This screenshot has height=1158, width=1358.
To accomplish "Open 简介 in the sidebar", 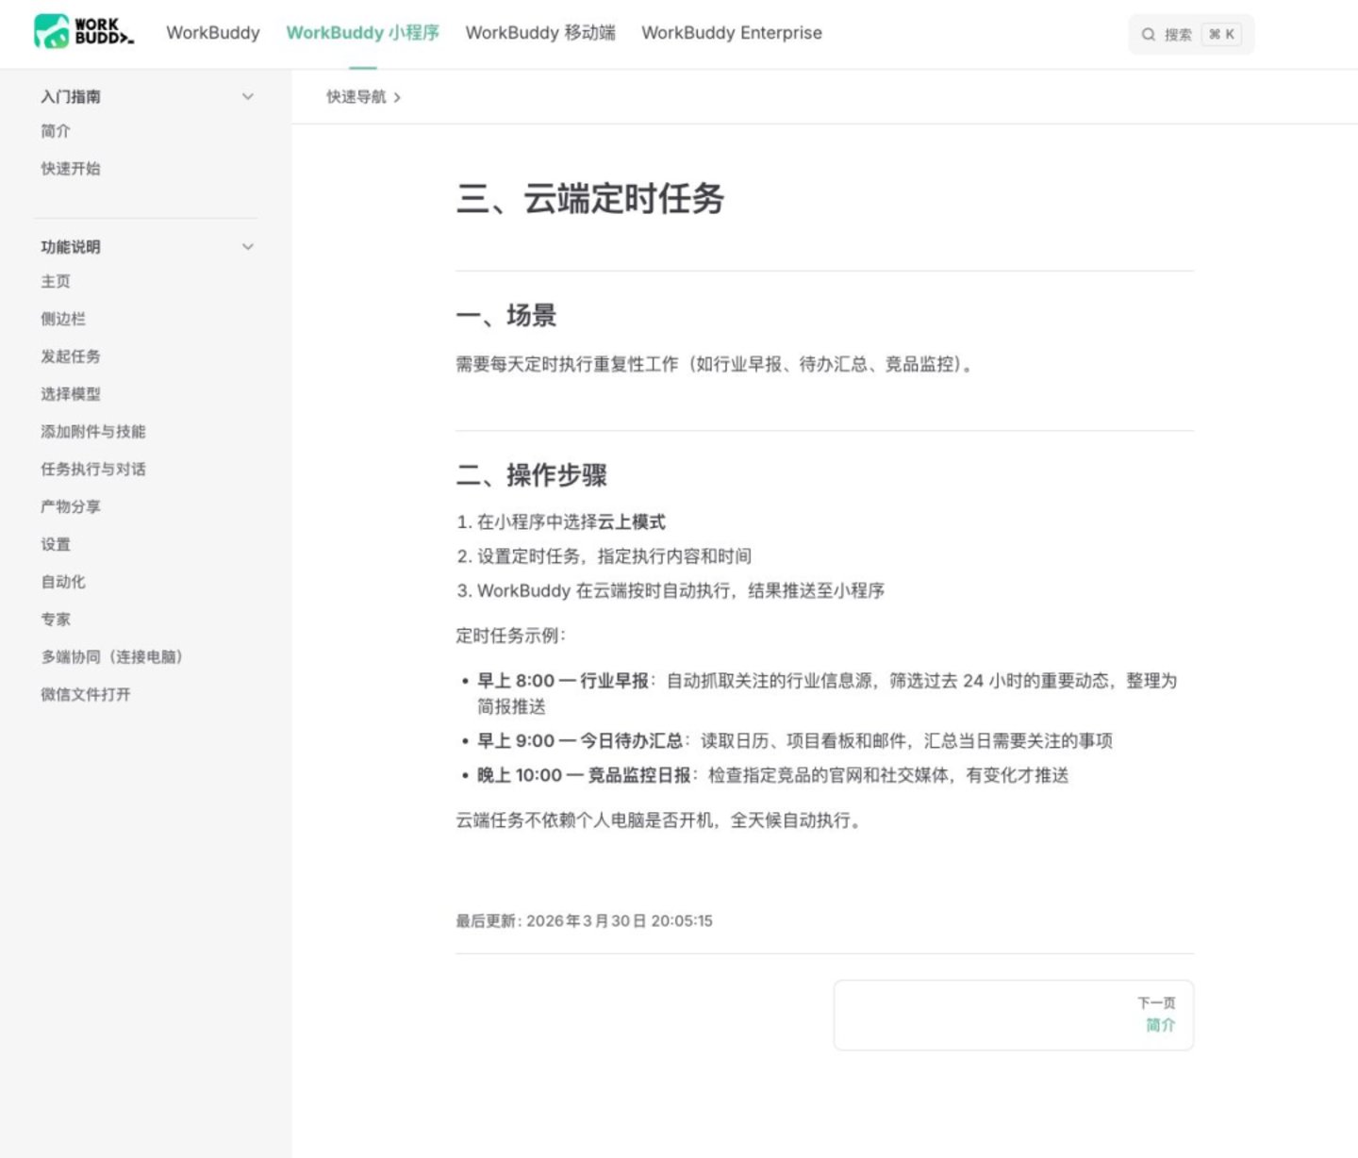I will (56, 131).
